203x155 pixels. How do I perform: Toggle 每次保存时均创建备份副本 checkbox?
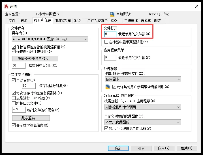tap(14, 93)
